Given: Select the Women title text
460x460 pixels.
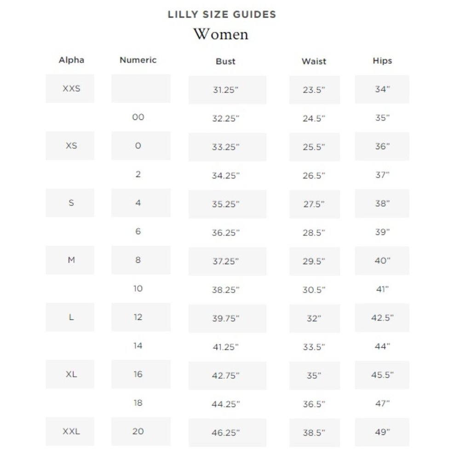Looking at the screenshot, I should 221,34.
